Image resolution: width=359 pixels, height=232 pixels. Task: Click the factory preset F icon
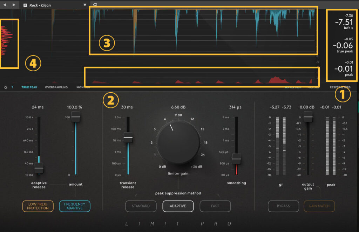pos(25,5)
